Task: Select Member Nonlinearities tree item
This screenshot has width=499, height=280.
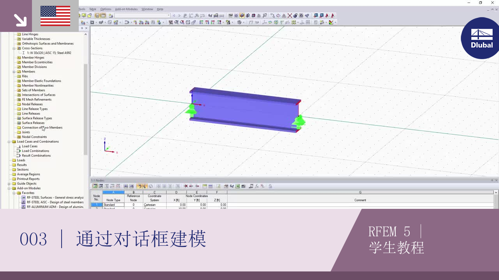Action: tap(38, 86)
